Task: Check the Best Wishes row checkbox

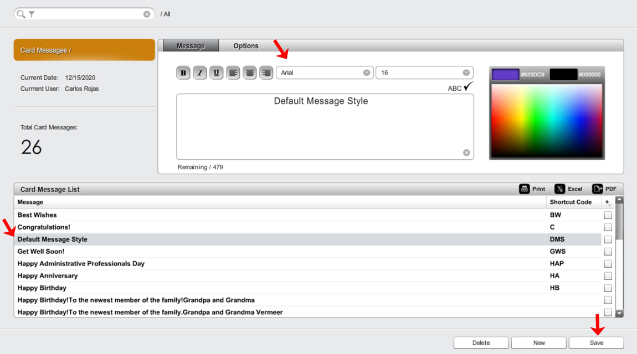Action: coord(608,215)
